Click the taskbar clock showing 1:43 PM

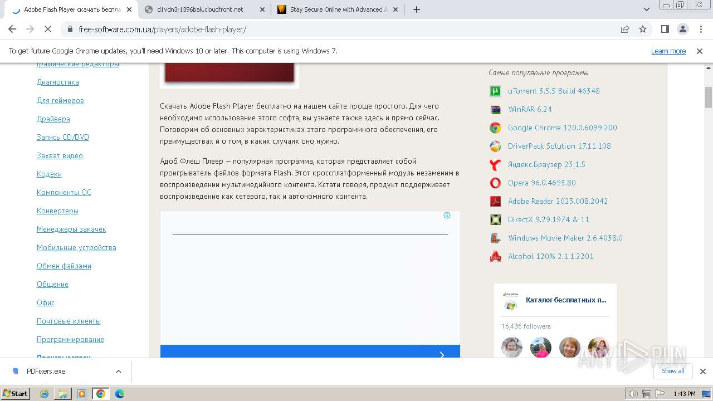685,394
